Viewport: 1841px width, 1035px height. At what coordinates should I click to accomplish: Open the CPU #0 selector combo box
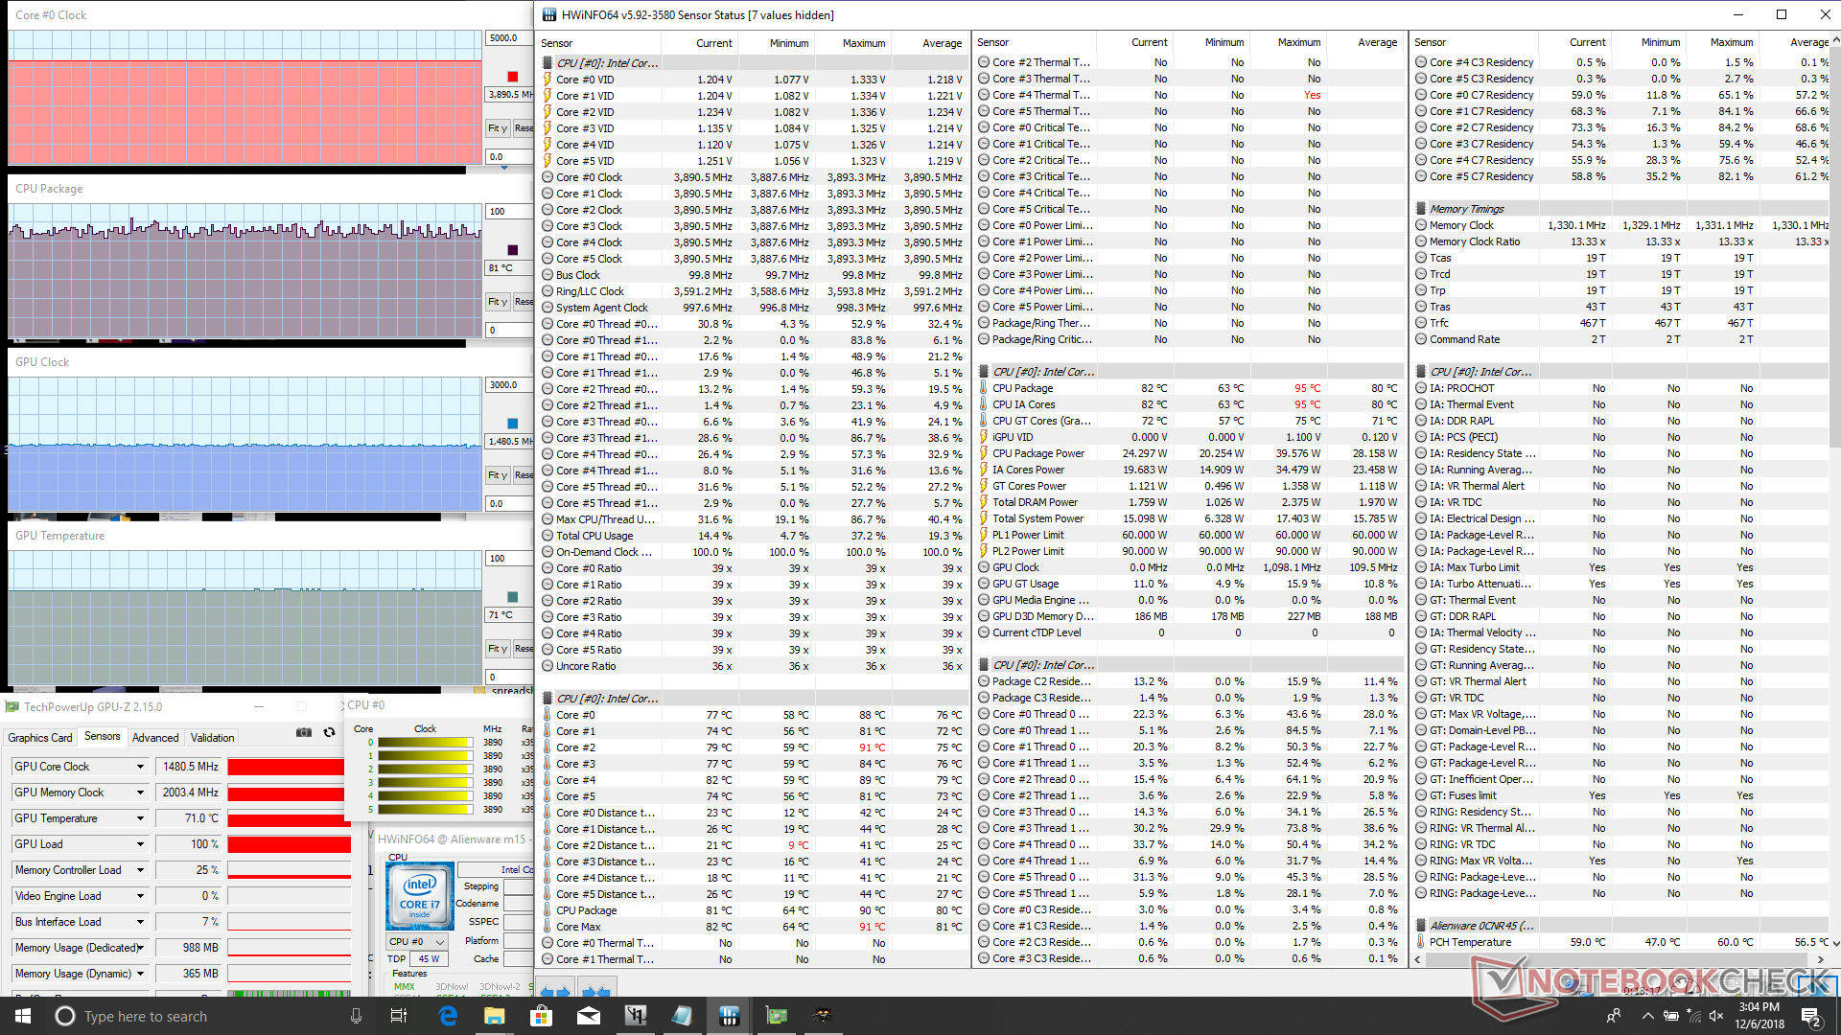(417, 942)
